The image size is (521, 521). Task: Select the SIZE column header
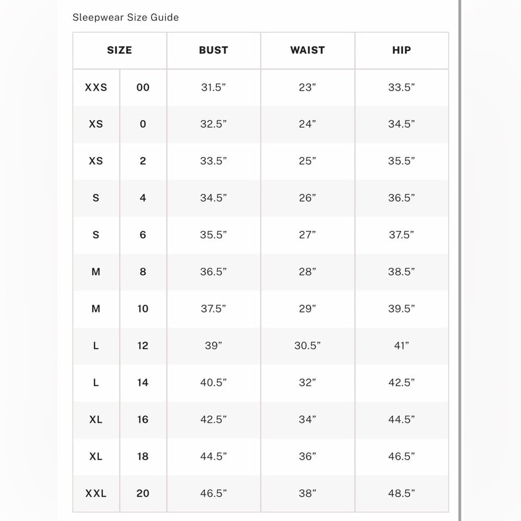pyautogui.click(x=120, y=50)
